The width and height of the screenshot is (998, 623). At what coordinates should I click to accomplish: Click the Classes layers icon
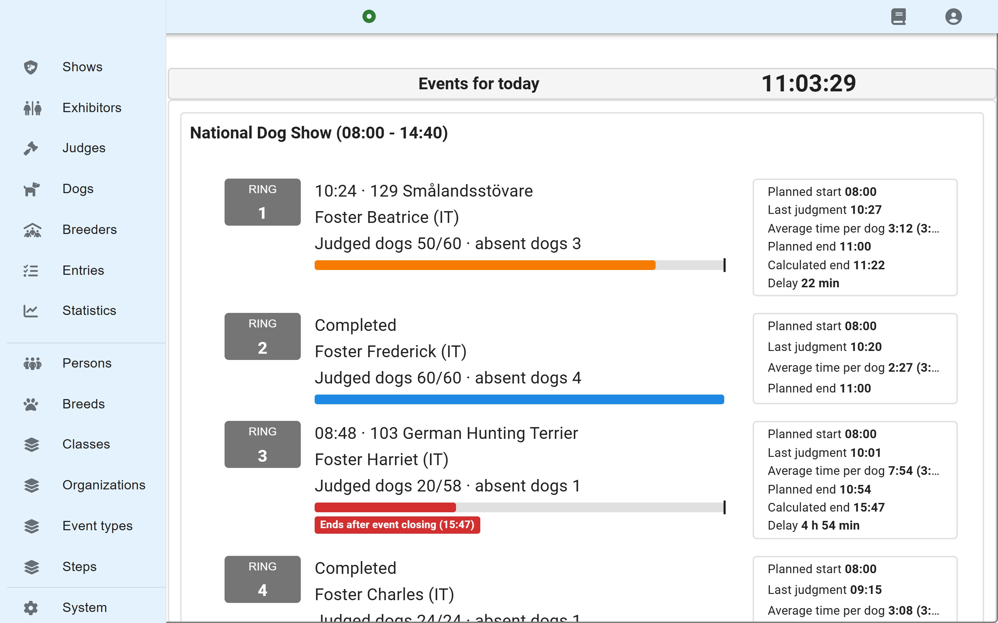(x=31, y=445)
